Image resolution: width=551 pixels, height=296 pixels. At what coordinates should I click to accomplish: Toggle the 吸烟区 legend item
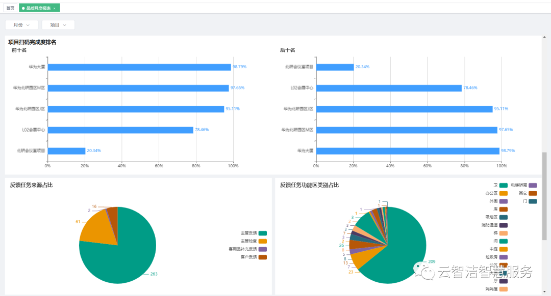(503, 217)
